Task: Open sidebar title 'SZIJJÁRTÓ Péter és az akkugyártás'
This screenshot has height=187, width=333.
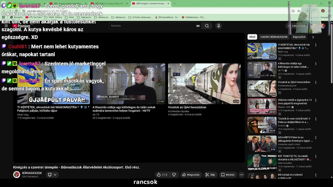Action: tap(295, 139)
